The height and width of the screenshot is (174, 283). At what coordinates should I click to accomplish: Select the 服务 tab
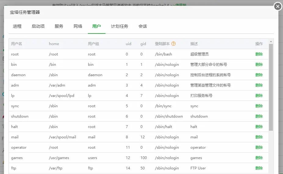pos(59,26)
